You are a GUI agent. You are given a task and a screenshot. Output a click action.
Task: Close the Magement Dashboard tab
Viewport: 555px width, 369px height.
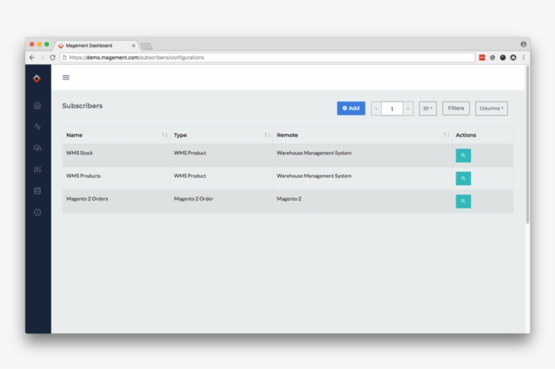point(133,45)
